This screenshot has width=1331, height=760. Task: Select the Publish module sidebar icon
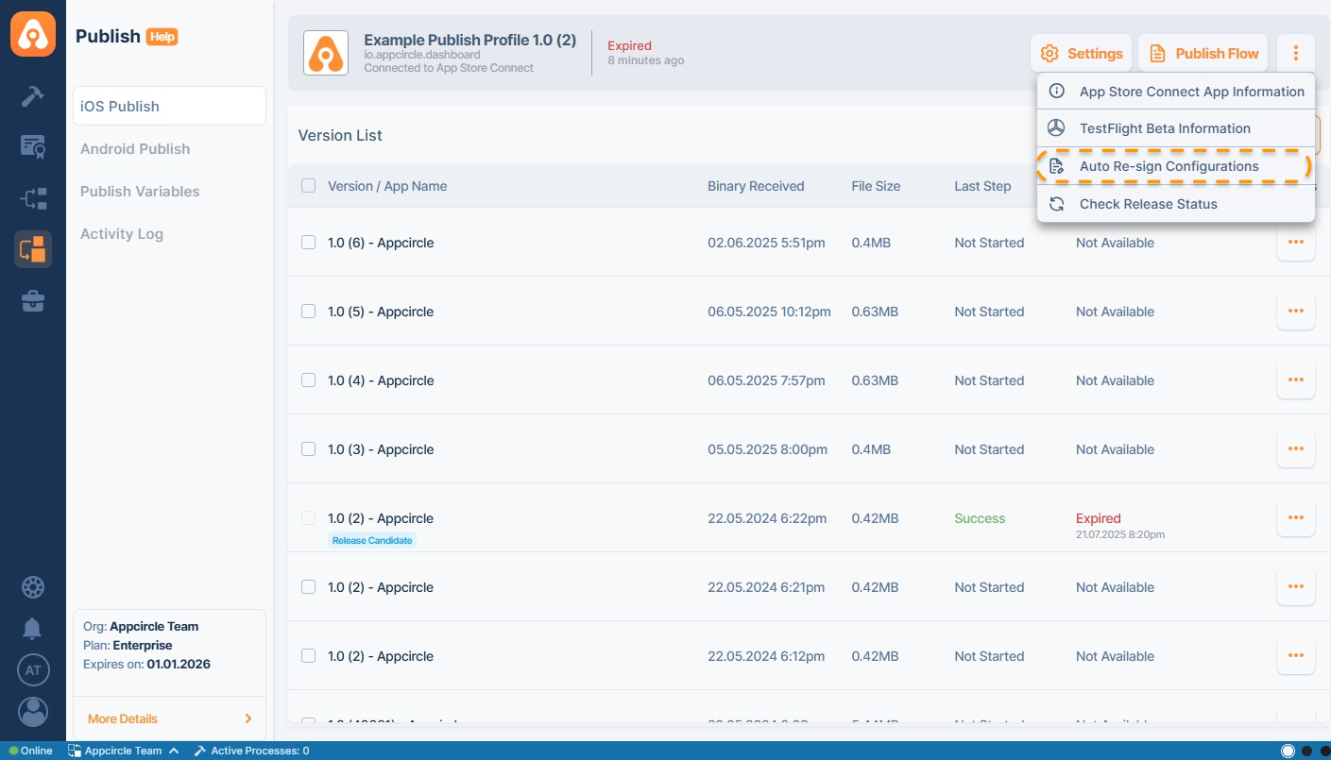(33, 249)
